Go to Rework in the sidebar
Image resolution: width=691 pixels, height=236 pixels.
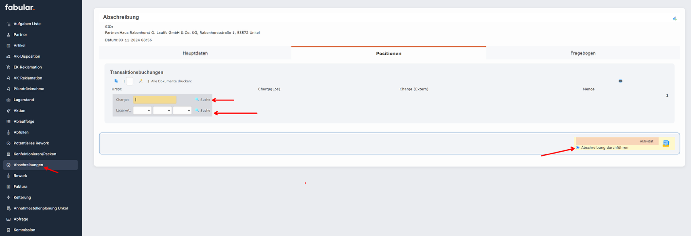click(20, 176)
